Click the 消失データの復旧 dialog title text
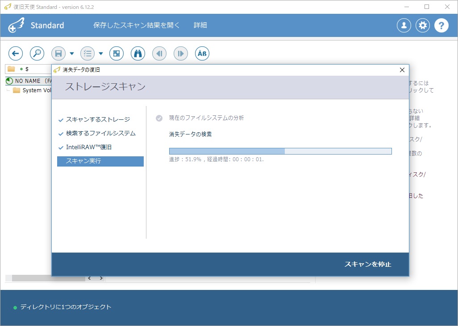This screenshot has width=458, height=326. (x=81, y=70)
